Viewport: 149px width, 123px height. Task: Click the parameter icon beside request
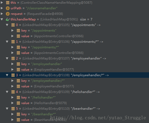(8, 14)
